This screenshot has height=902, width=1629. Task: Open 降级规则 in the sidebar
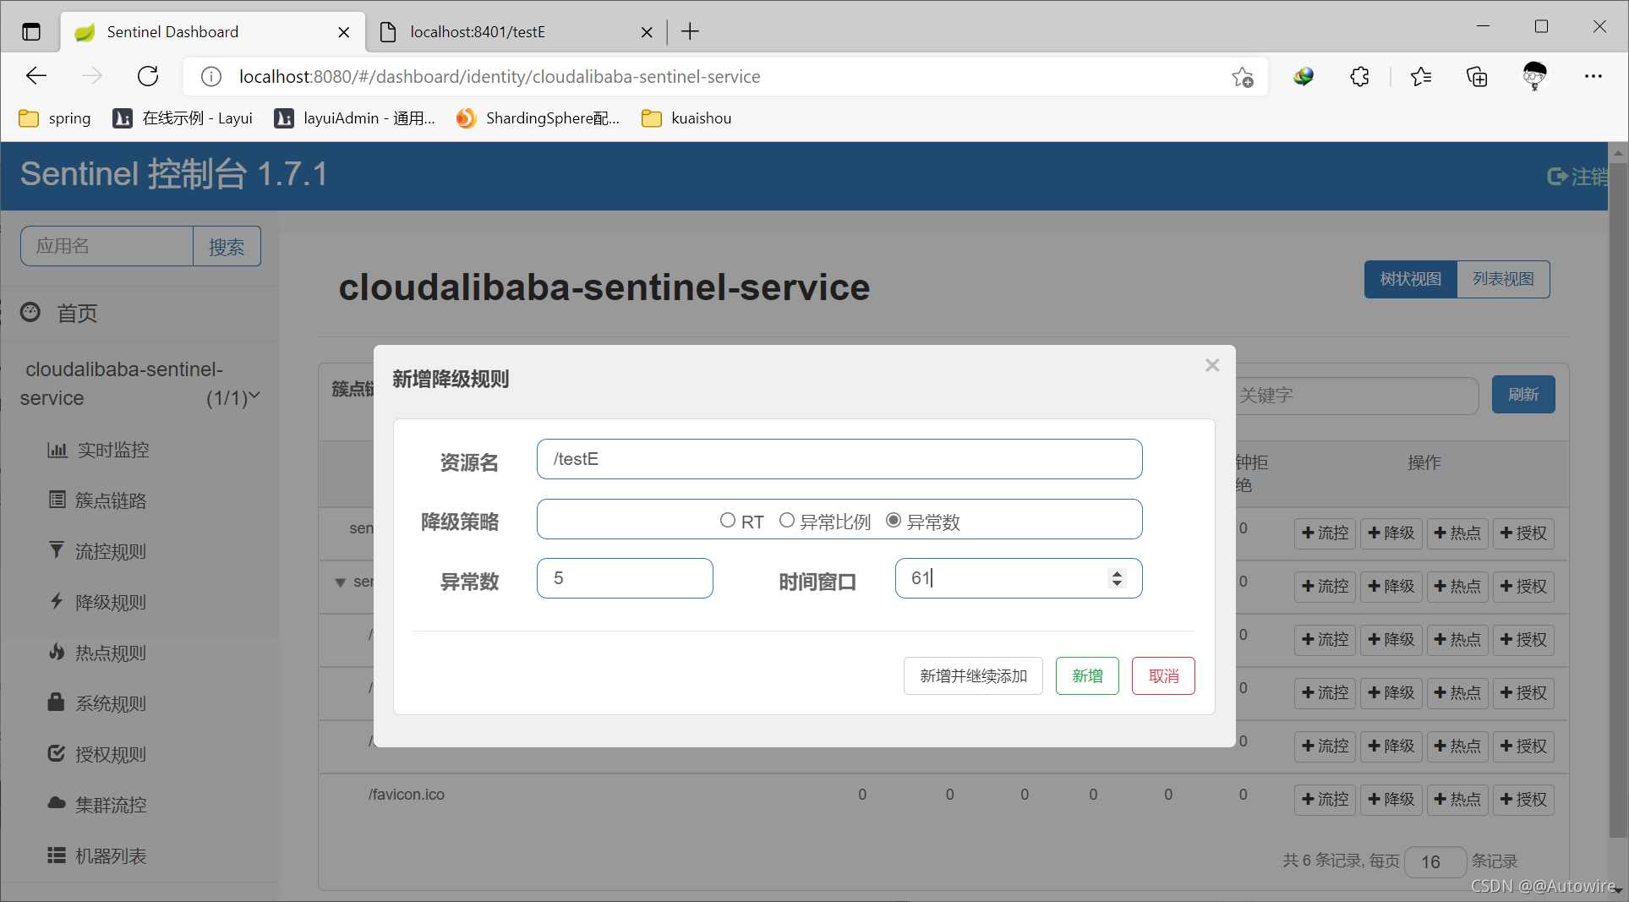click(x=111, y=603)
